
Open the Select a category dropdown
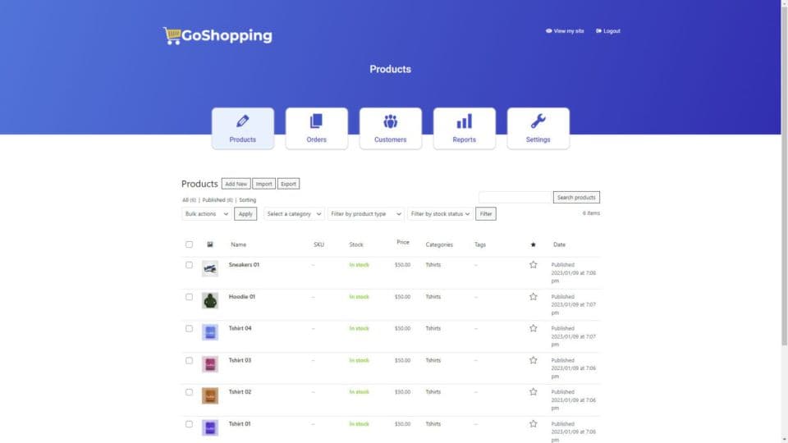click(294, 214)
